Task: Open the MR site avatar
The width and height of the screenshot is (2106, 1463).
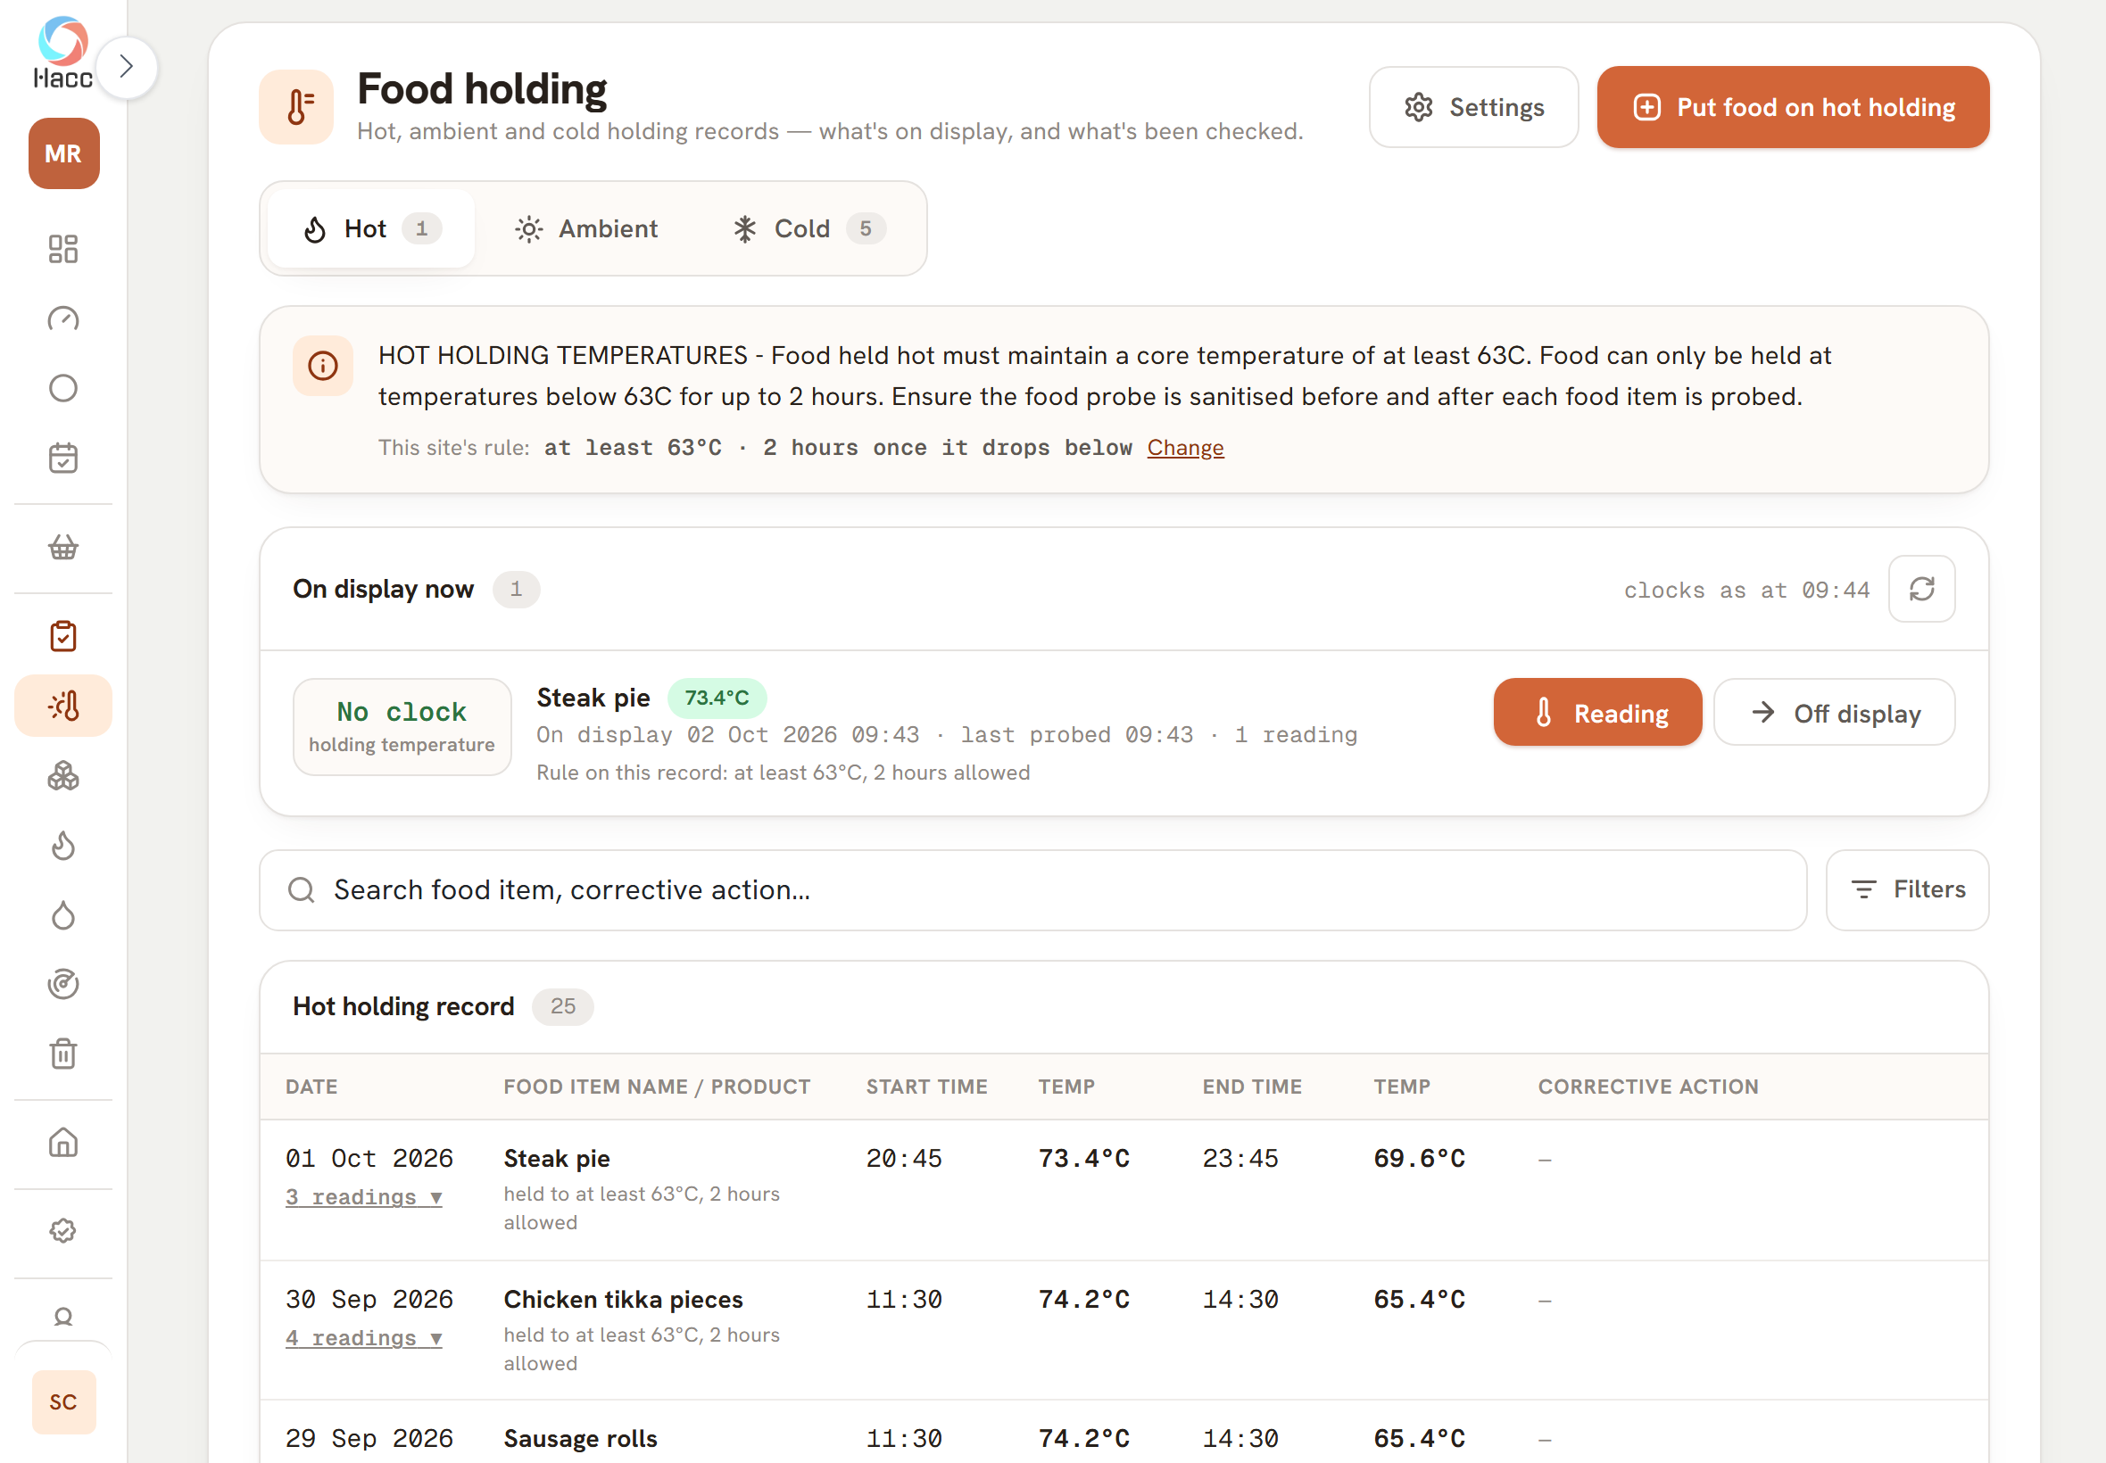Action: (x=63, y=153)
